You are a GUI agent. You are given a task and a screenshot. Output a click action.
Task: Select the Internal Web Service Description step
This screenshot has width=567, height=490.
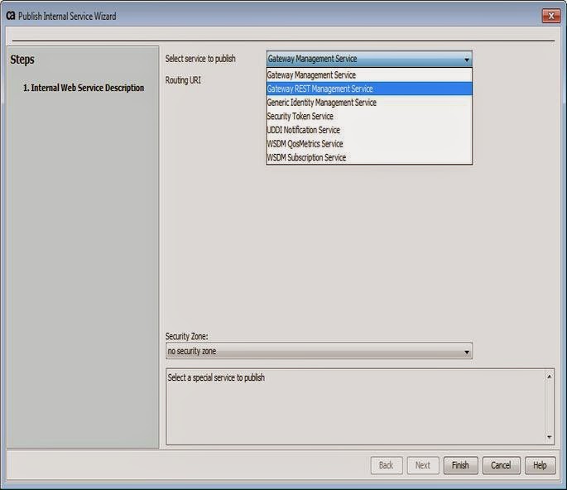(x=84, y=88)
